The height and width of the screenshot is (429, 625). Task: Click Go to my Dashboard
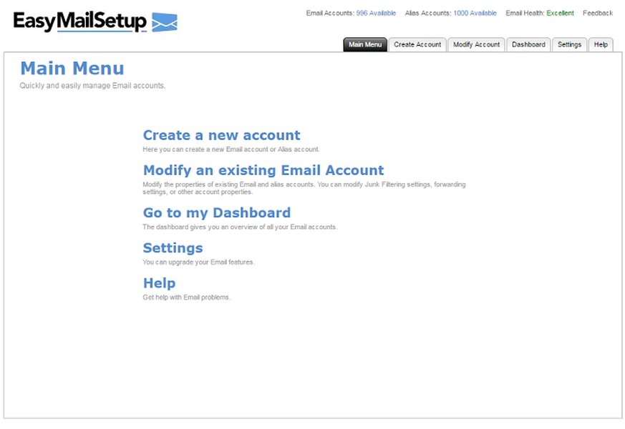(x=217, y=212)
